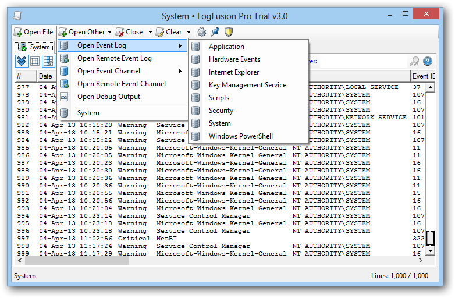Select log row 994 at 10:23:14
Screen dimensions: 455x298
click(x=220, y=216)
